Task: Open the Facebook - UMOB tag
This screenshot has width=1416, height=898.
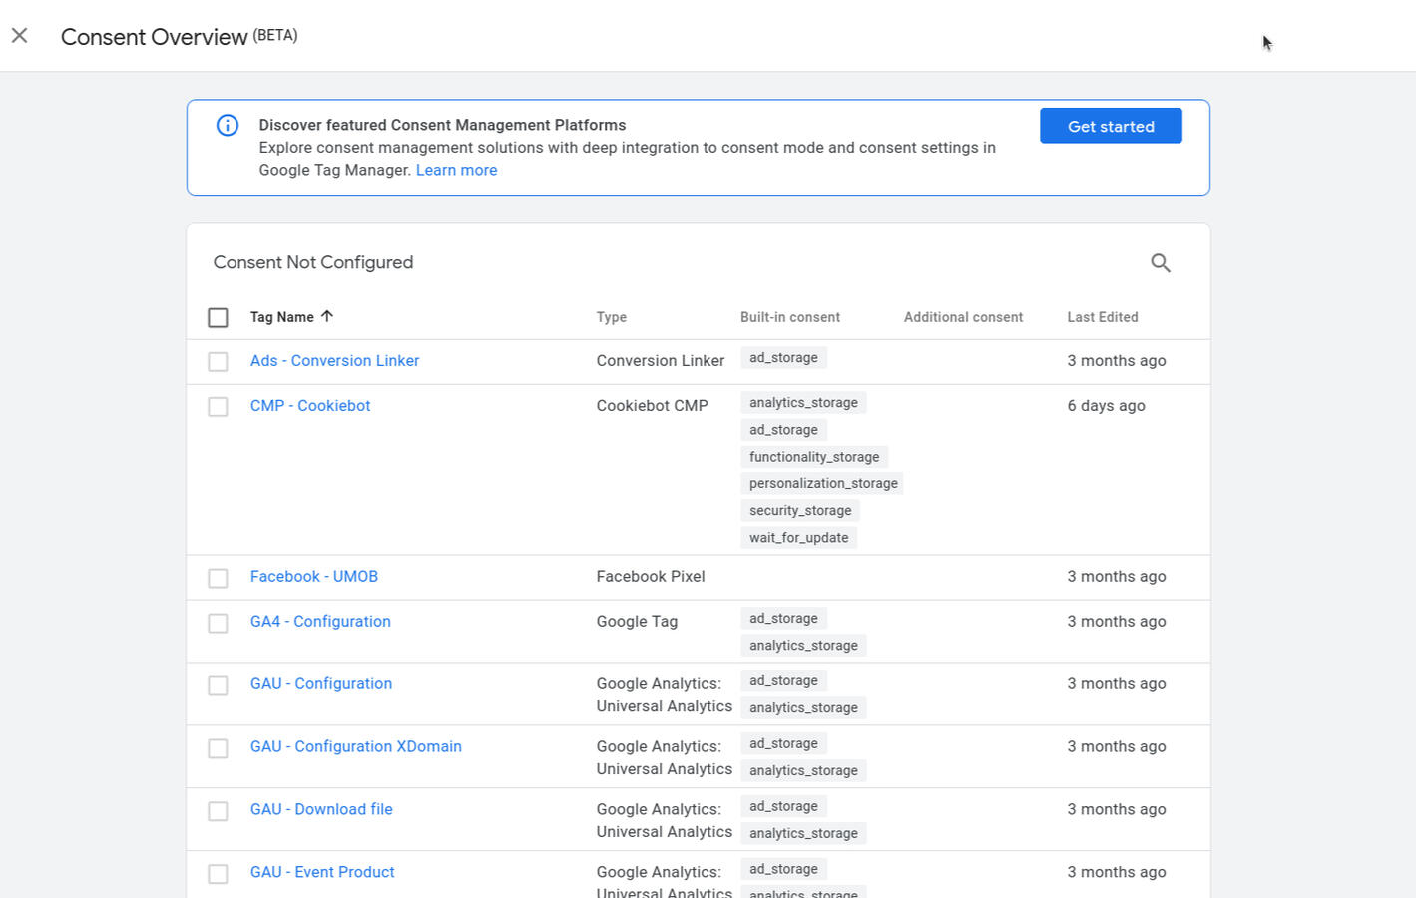Action: [314, 577]
